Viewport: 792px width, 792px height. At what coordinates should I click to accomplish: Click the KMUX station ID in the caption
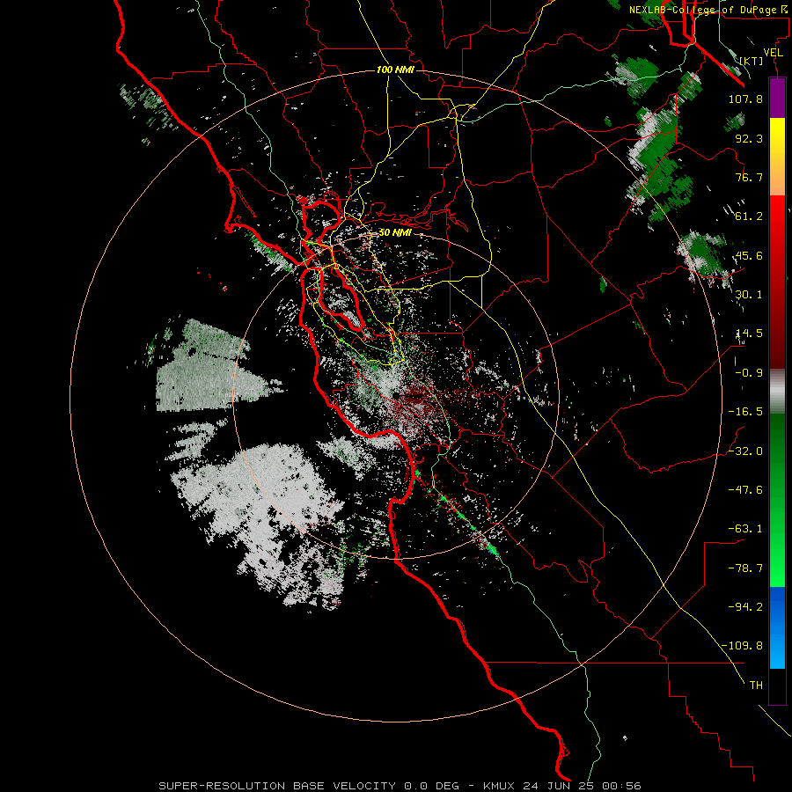click(499, 786)
